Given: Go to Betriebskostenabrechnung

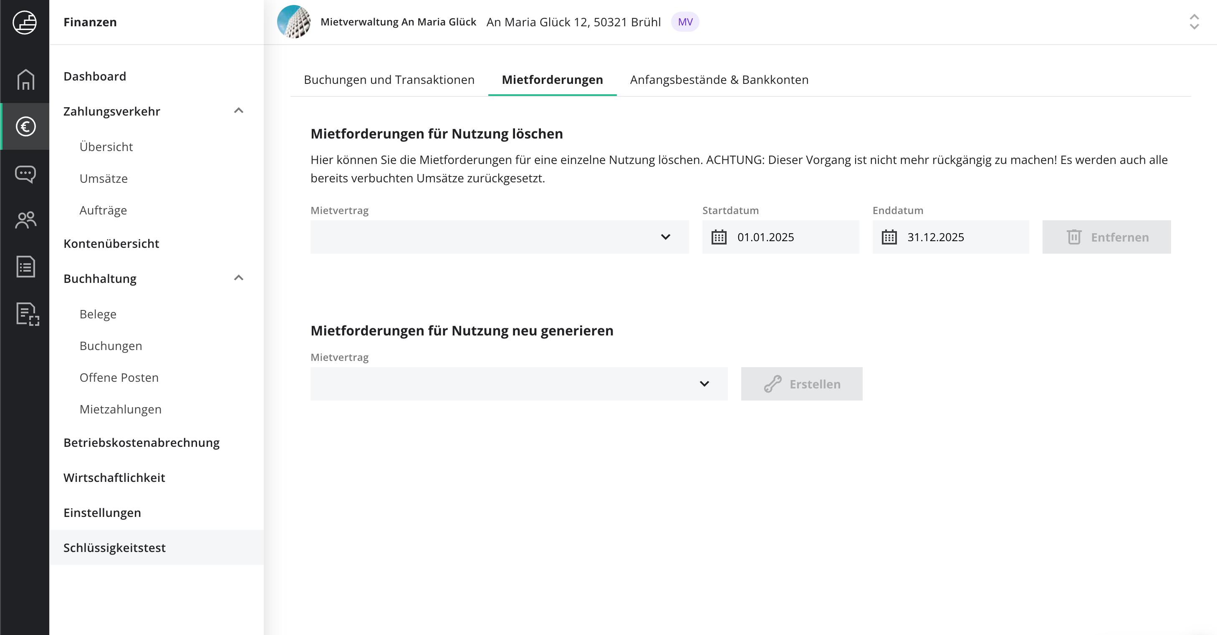Looking at the screenshot, I should pyautogui.click(x=141, y=442).
